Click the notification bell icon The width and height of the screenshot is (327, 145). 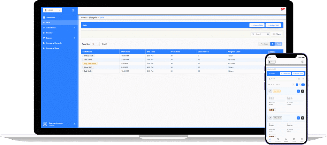[x=282, y=10]
